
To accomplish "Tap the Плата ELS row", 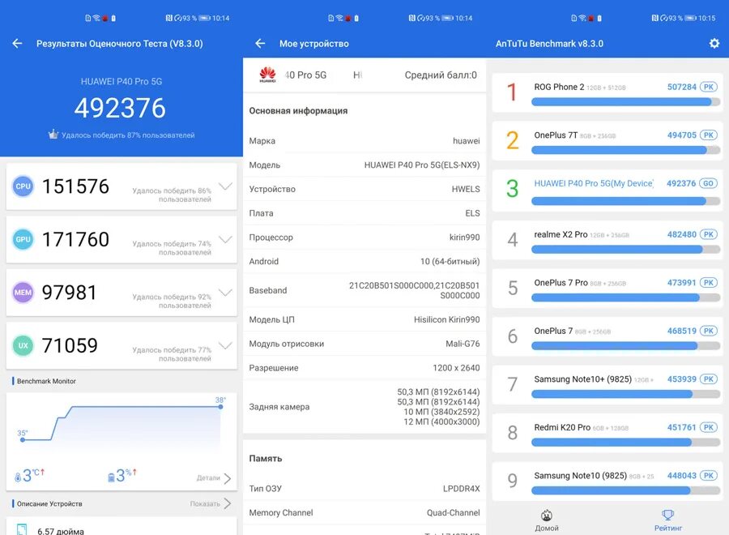I will [364, 213].
